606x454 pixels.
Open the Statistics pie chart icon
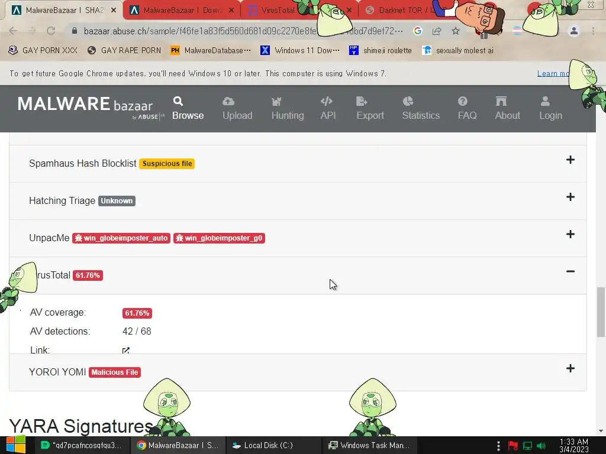408,101
